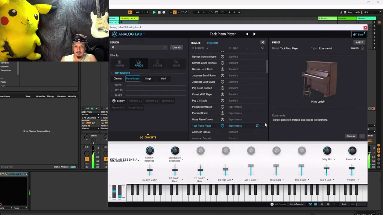383x215 pixels.
Task: Select the Stage instrument filter
Action: click(148, 79)
